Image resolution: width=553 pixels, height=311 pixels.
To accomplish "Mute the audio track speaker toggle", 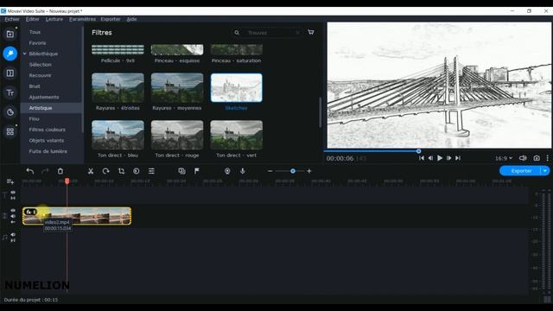I will coord(13,234).
